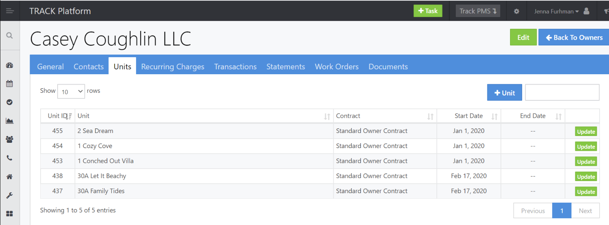The width and height of the screenshot is (609, 225).
Task: Open the house icon in sidebar
Action: point(10,177)
